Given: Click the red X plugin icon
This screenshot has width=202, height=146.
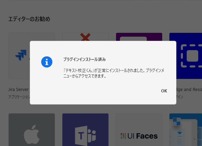Looking at the screenshot, I should click(85, 37).
